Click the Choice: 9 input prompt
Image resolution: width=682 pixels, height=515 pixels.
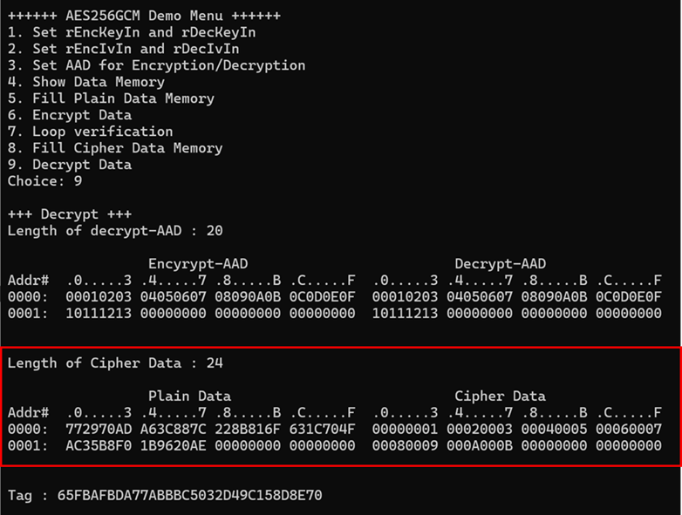(44, 181)
